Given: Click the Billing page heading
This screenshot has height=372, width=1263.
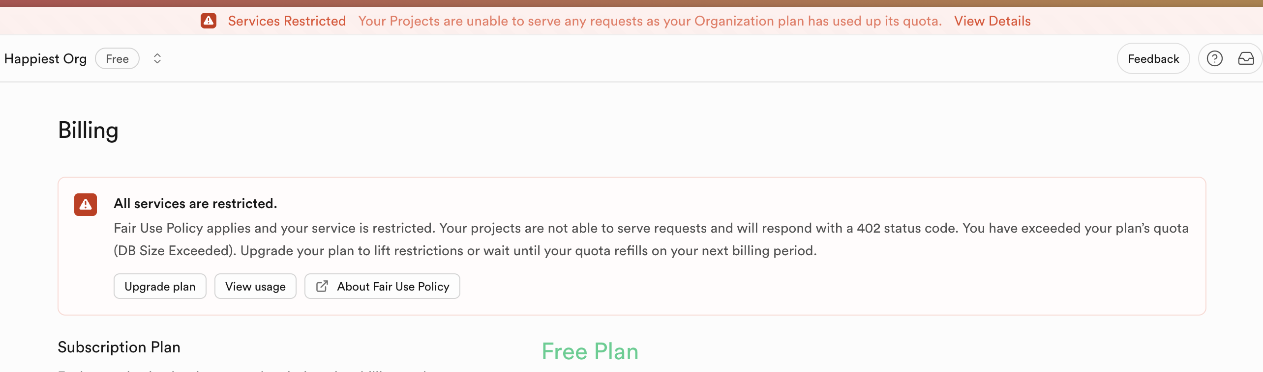Looking at the screenshot, I should coord(89,131).
